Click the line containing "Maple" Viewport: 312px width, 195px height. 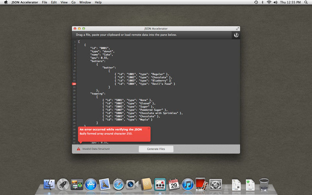pos(128,120)
